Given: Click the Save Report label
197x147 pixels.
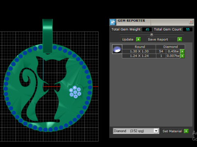Looking at the screenshot, I should 158,40.
